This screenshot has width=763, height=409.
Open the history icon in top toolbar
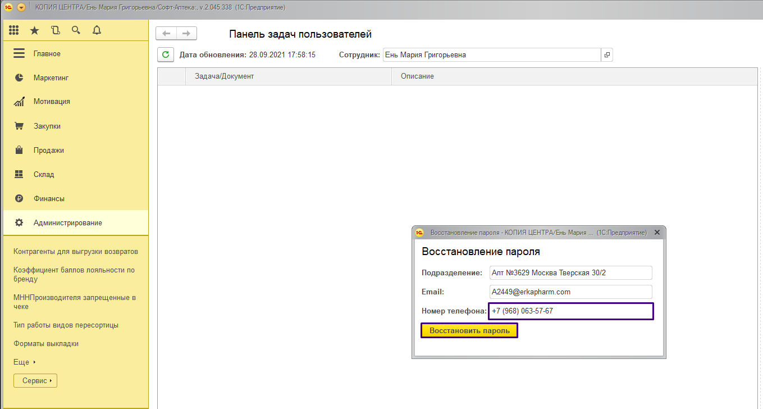coord(55,30)
